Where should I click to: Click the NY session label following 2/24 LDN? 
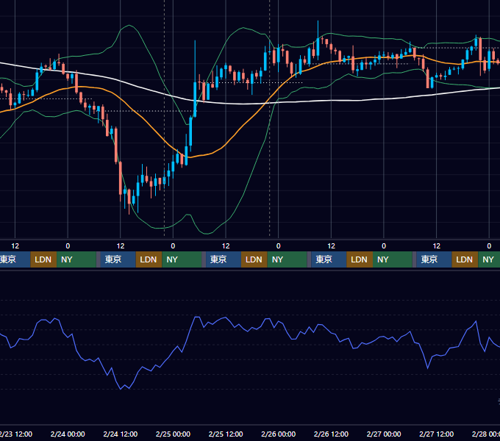pyautogui.click(x=182, y=259)
